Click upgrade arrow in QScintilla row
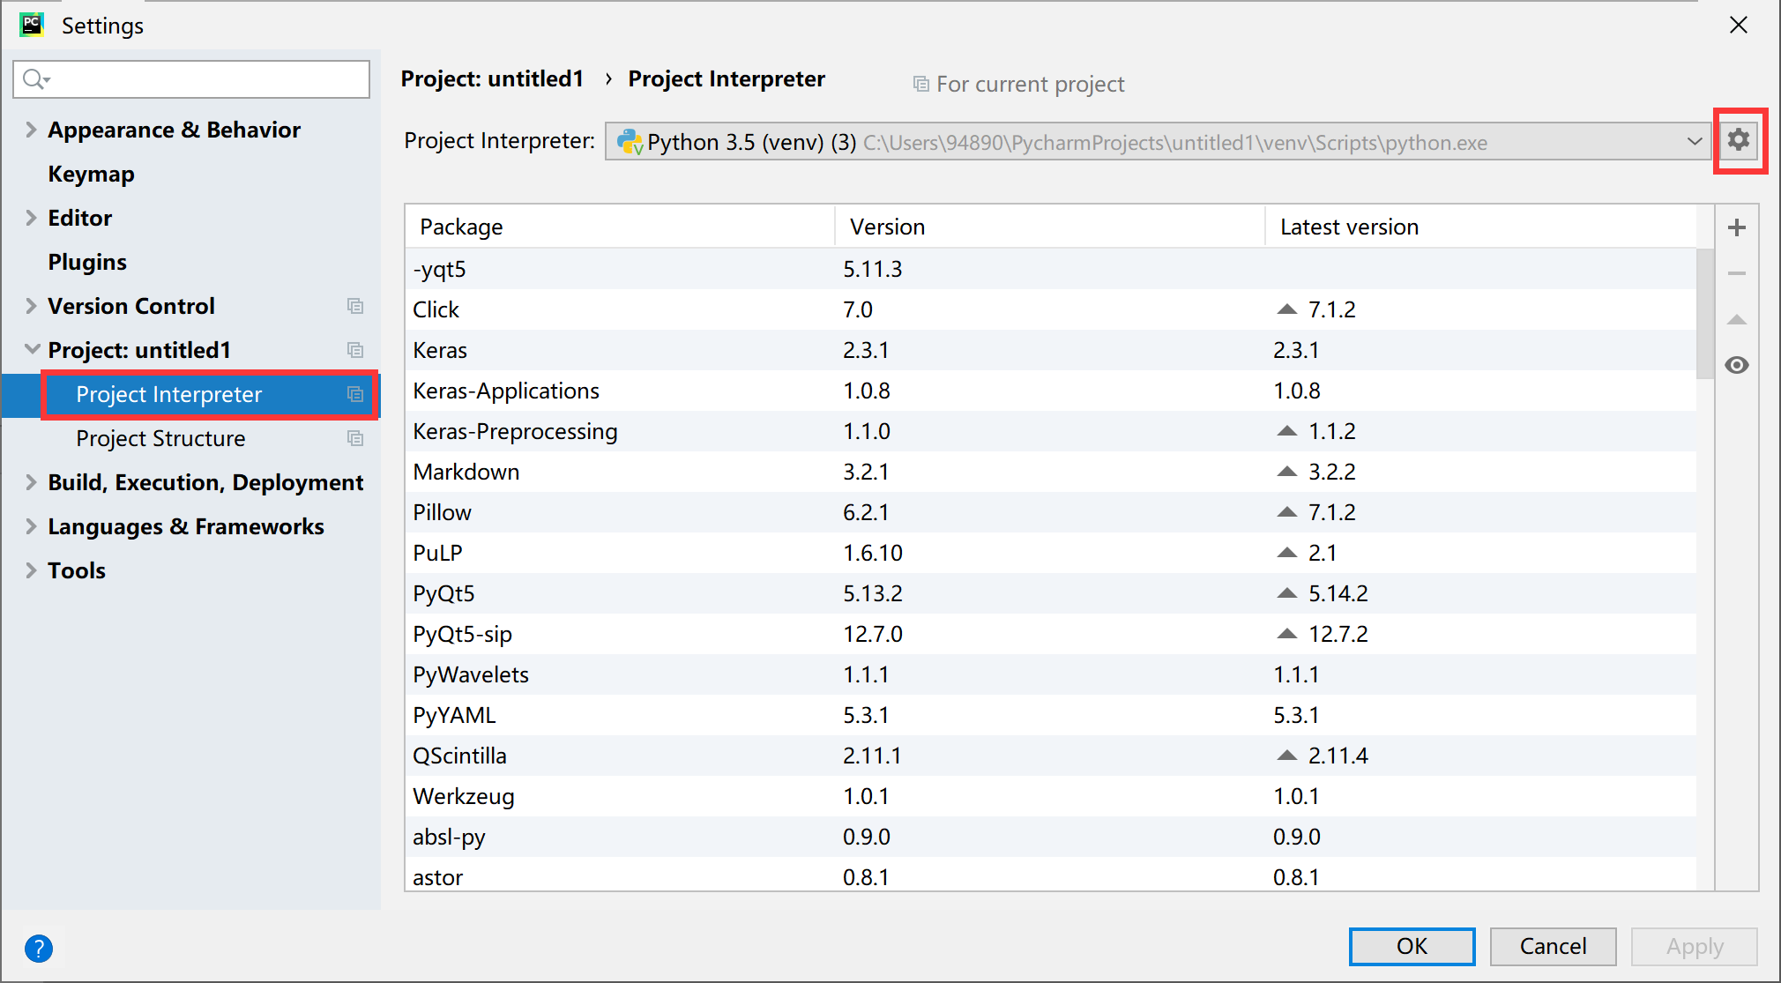Screen dimensions: 1781x983 click(1287, 756)
